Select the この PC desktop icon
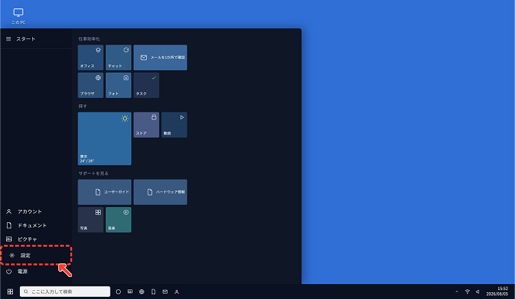Viewport: 515px width, 299px height. coord(19,16)
